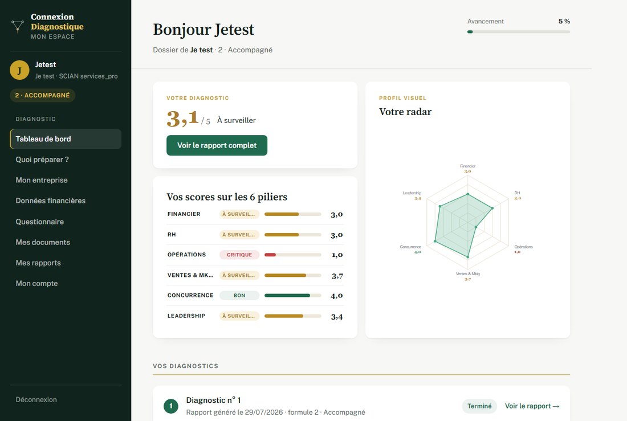Click the 3,1 overall score
Screen dimensions: 627x421
point(183,118)
